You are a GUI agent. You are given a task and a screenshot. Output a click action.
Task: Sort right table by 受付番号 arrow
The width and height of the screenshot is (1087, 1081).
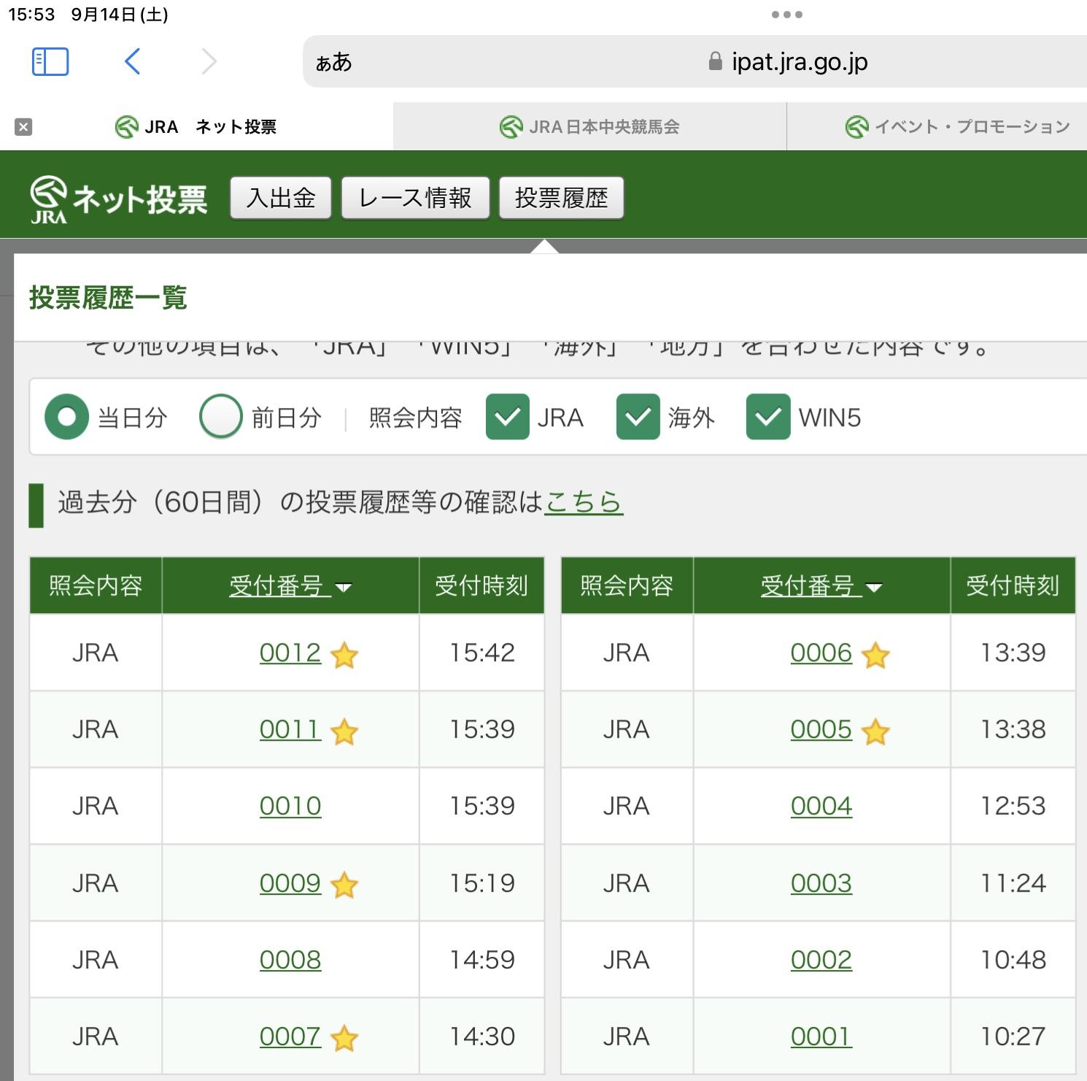coord(874,588)
